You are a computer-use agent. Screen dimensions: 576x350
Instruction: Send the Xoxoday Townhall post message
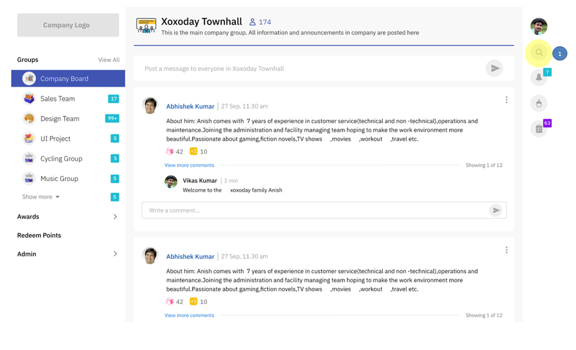(495, 68)
